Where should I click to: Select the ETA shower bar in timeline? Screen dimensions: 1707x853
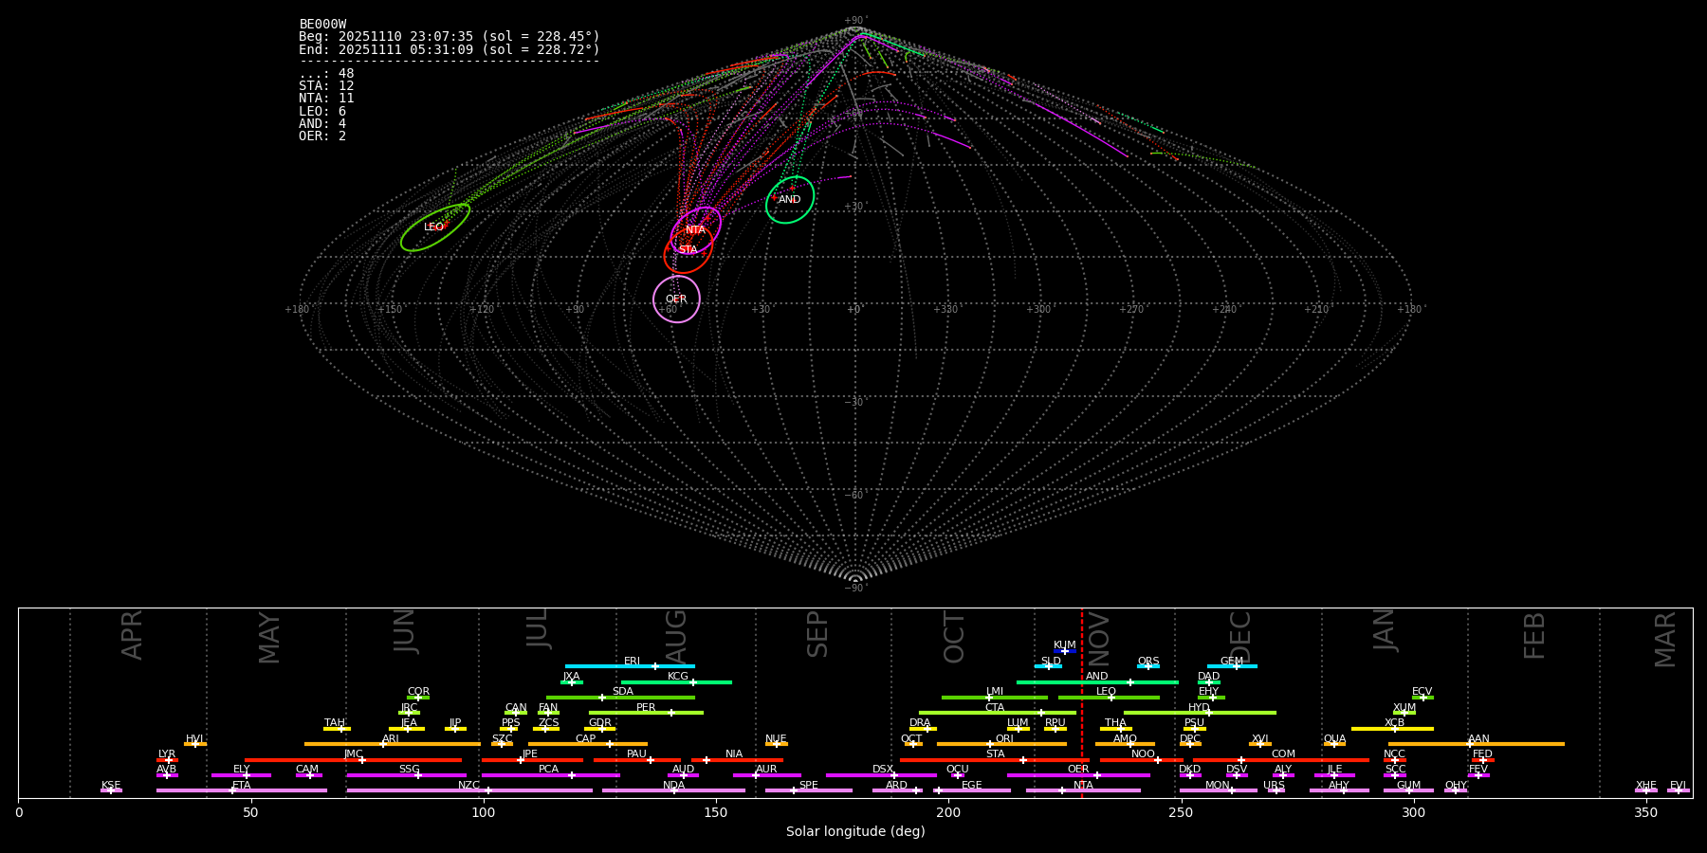coord(241,790)
